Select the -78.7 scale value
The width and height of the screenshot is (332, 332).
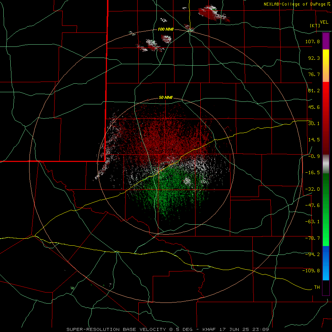pos(312,238)
